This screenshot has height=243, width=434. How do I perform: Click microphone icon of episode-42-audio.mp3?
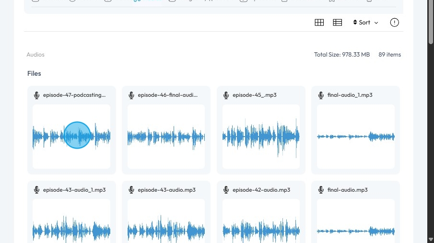tap(226, 190)
